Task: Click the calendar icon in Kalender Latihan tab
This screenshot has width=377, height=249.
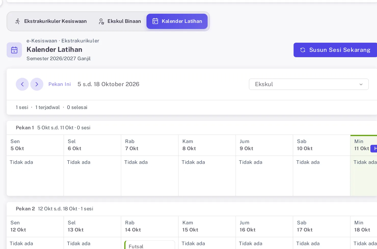Action: (155, 21)
